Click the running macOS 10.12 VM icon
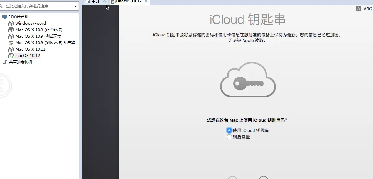This screenshot has height=179, width=373. (11, 56)
